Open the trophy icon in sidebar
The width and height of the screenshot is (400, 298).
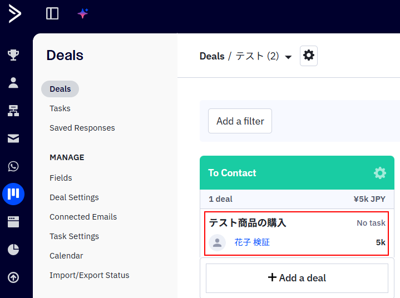click(x=13, y=54)
